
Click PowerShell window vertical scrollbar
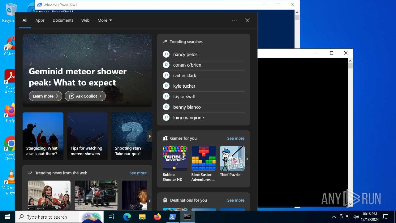(x=297, y=17)
